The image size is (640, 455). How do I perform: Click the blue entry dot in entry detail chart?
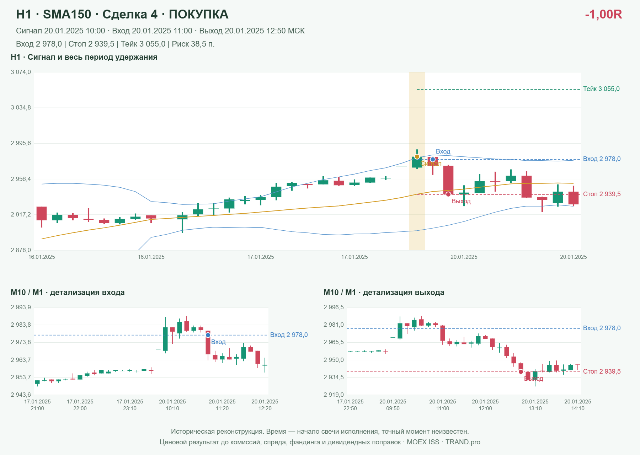[x=208, y=335]
